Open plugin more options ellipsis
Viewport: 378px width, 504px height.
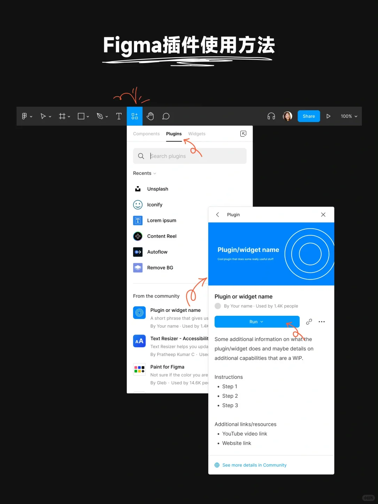(322, 322)
